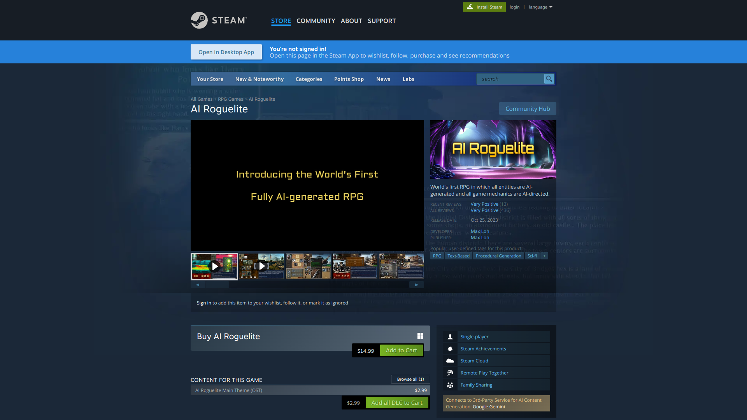Click the Single-player person icon
The image size is (747, 420).
click(450, 337)
